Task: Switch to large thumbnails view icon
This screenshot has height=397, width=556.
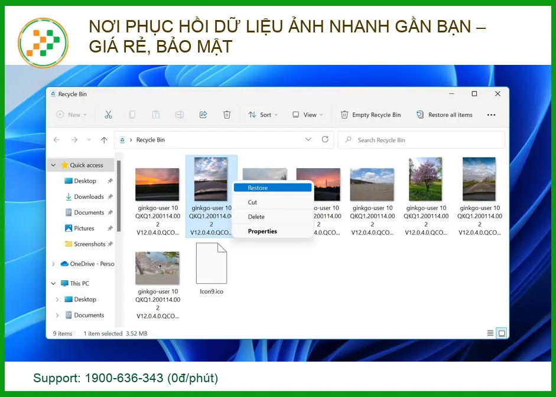Action: click(x=502, y=333)
